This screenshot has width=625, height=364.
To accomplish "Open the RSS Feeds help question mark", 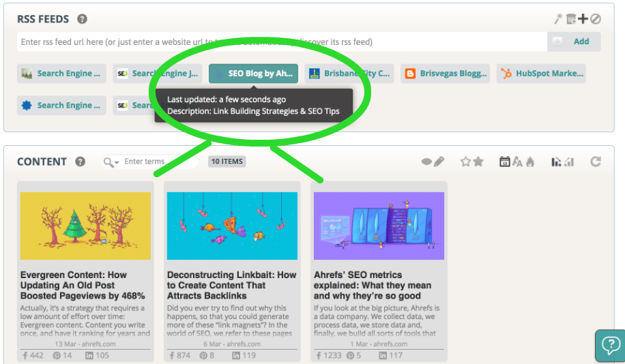I will [x=82, y=18].
